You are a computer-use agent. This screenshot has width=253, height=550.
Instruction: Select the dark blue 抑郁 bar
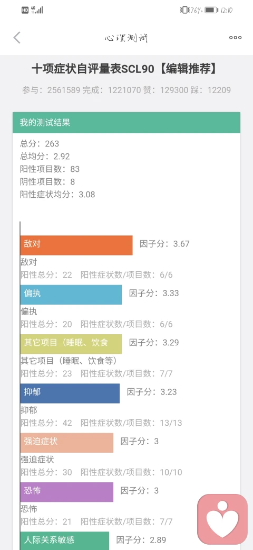tap(70, 393)
